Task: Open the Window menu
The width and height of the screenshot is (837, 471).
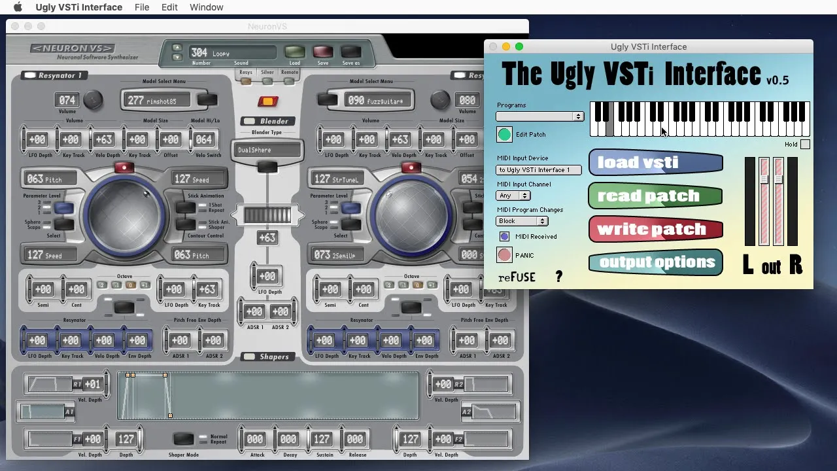Action: 207,7
